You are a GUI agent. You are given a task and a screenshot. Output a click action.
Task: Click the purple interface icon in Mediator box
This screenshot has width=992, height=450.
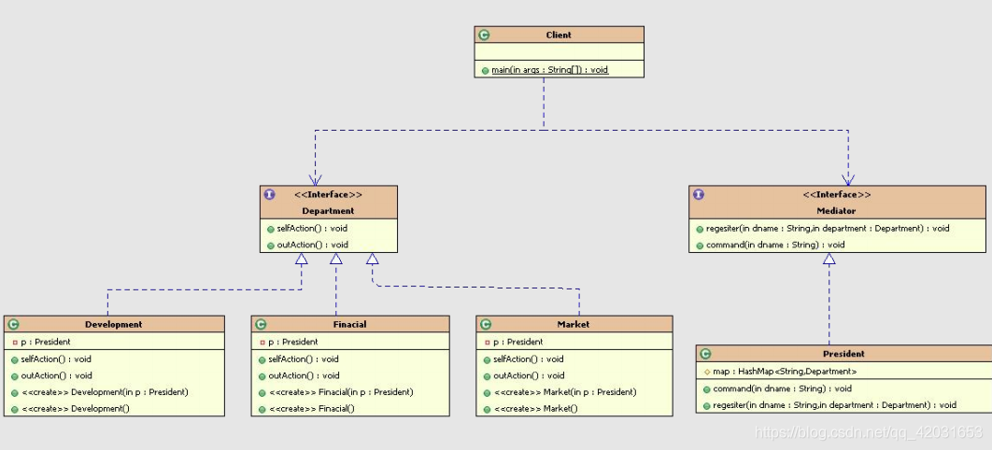(699, 195)
